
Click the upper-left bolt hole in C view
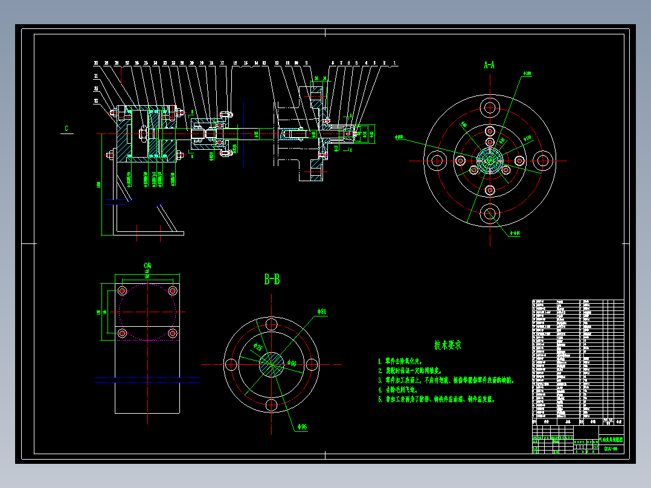(x=123, y=291)
